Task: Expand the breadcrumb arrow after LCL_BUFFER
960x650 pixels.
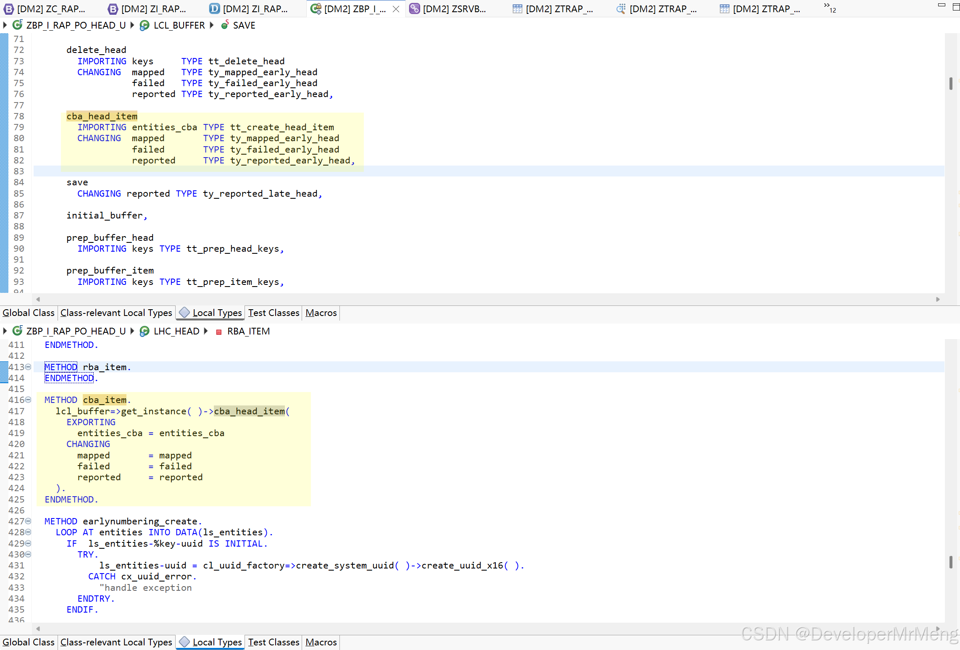Action: click(212, 25)
